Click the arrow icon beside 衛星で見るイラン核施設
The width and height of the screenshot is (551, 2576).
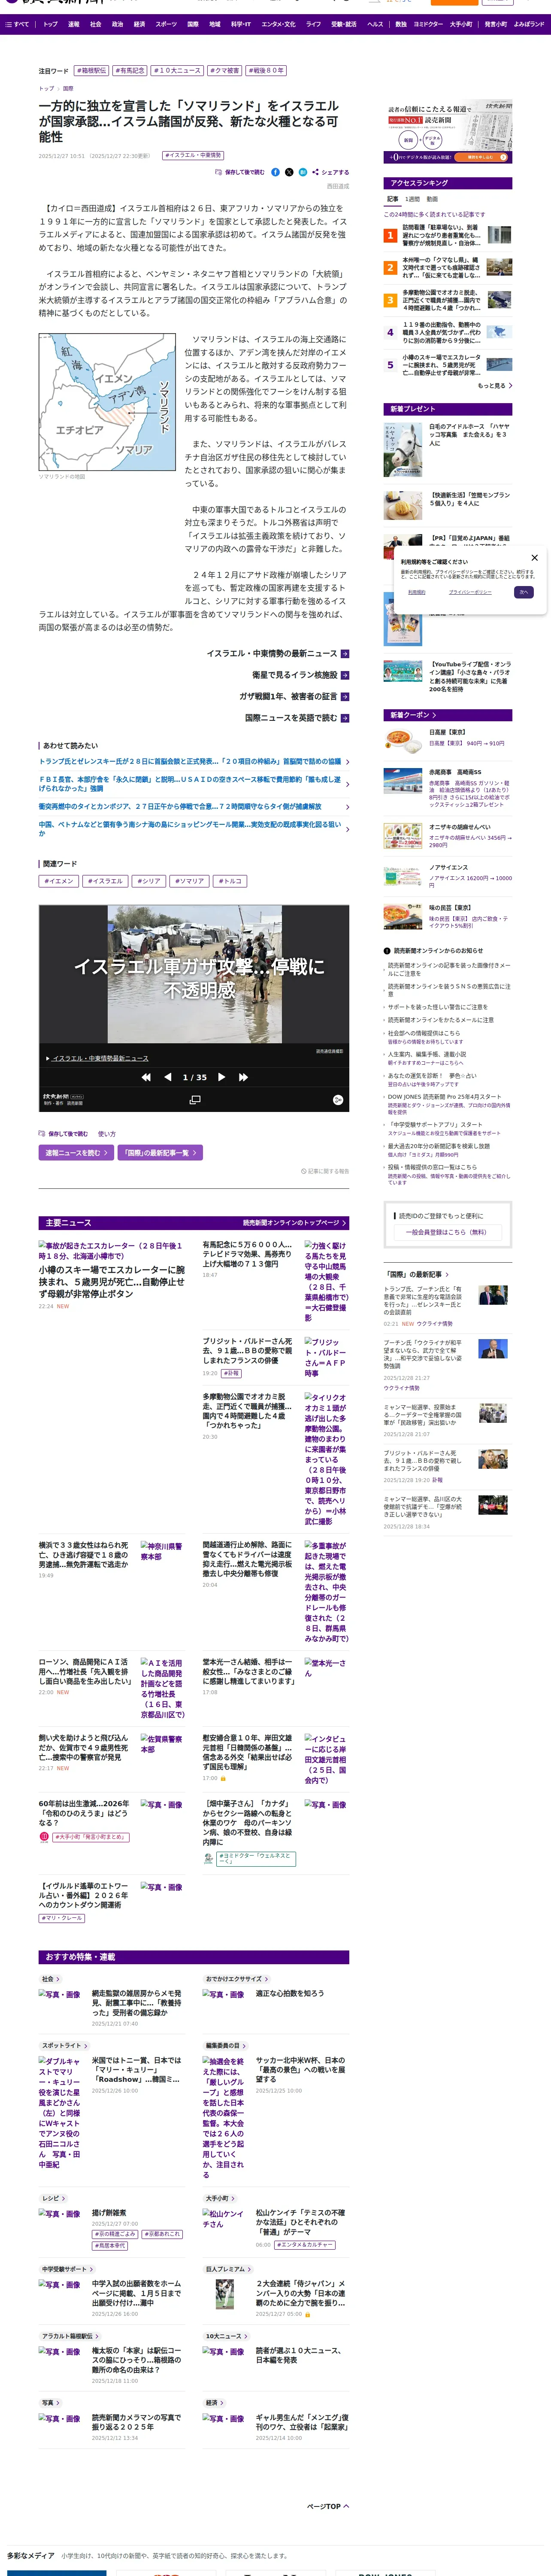(345, 675)
